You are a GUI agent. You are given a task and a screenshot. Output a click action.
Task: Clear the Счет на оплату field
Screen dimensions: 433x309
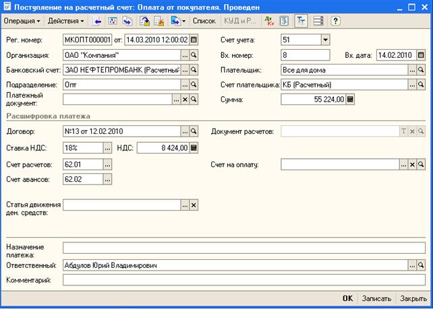tap(412, 164)
